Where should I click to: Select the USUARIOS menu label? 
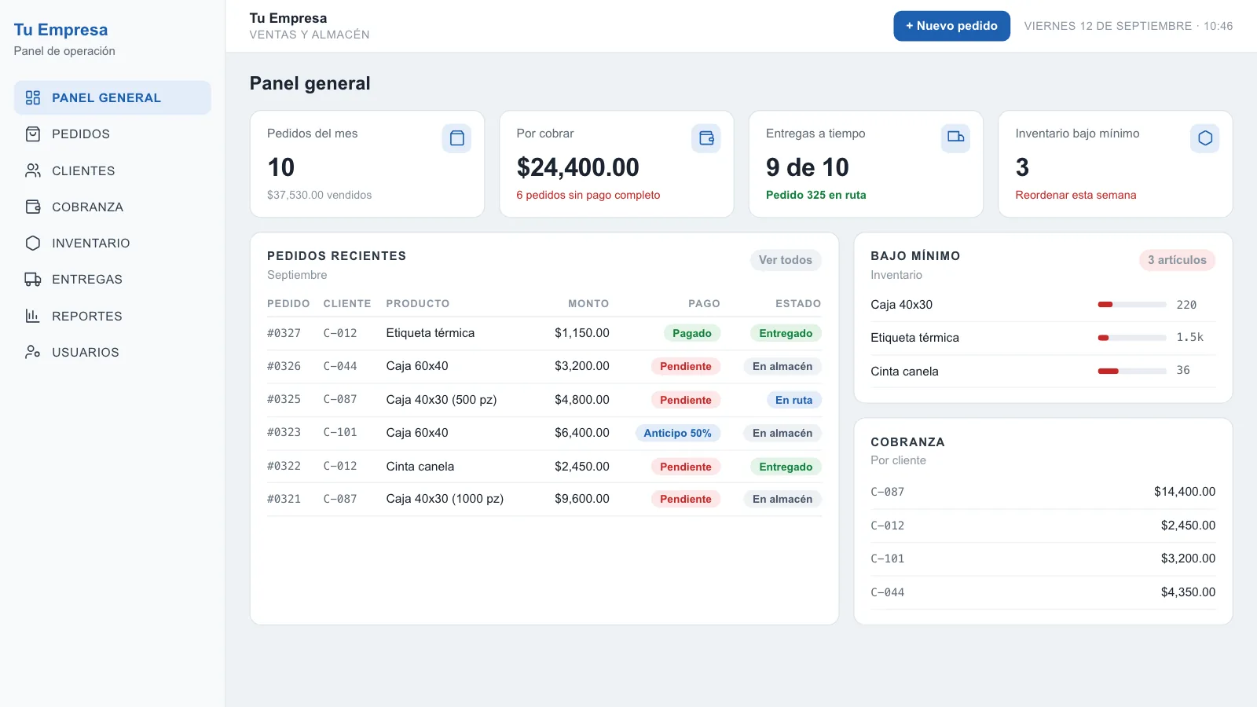click(x=86, y=352)
